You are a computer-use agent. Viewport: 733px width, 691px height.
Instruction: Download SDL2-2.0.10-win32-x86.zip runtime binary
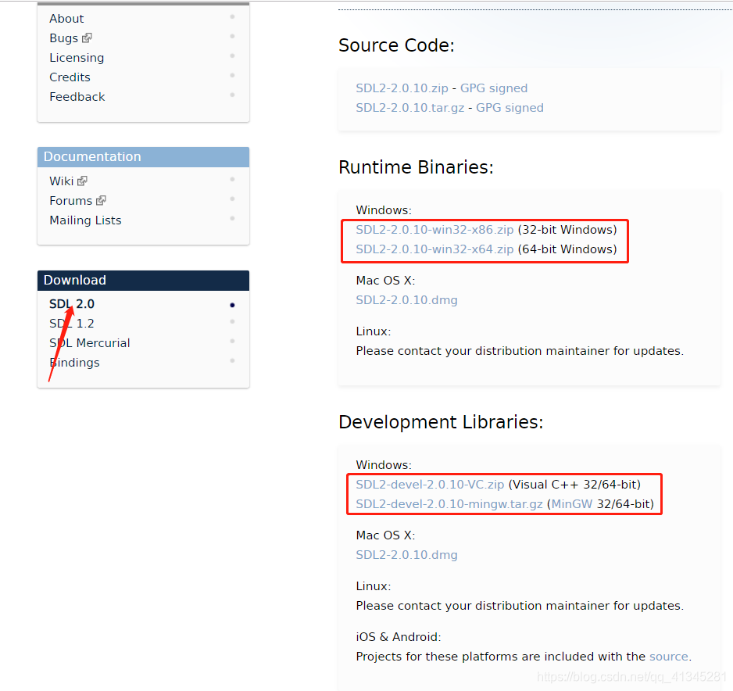(434, 230)
